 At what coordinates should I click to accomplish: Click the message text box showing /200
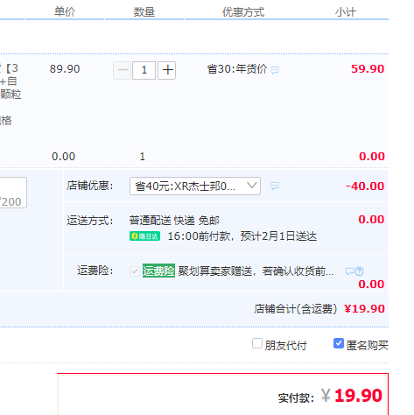tap(13, 193)
